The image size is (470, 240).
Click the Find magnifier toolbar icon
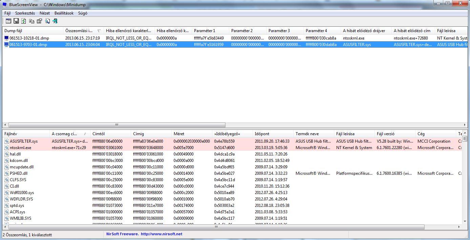point(47,21)
